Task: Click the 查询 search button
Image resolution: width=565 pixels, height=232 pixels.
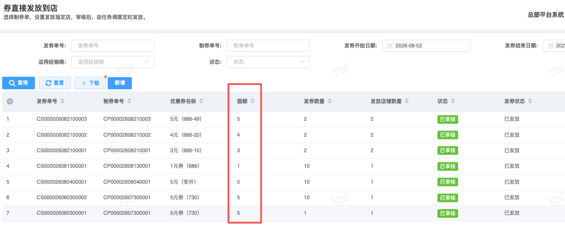Action: pos(19,83)
